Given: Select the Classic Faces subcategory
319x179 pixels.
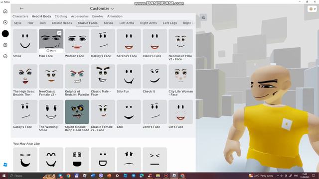Looking at the screenshot, I should click(x=88, y=23).
